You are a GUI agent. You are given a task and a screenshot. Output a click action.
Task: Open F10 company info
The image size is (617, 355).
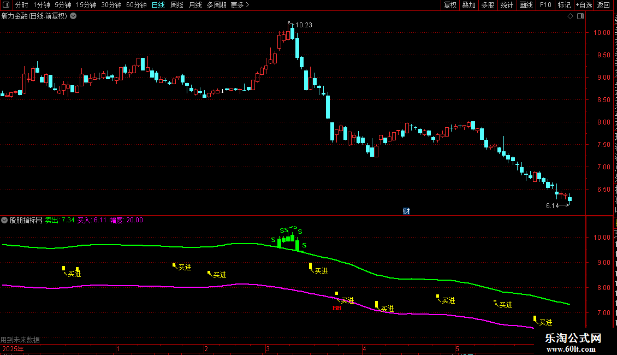coord(545,5)
